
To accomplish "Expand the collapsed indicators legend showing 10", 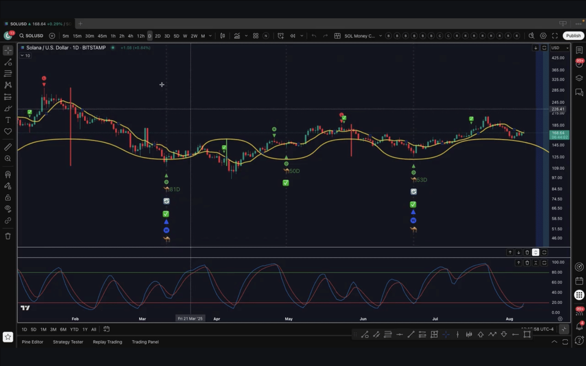I will (25, 56).
